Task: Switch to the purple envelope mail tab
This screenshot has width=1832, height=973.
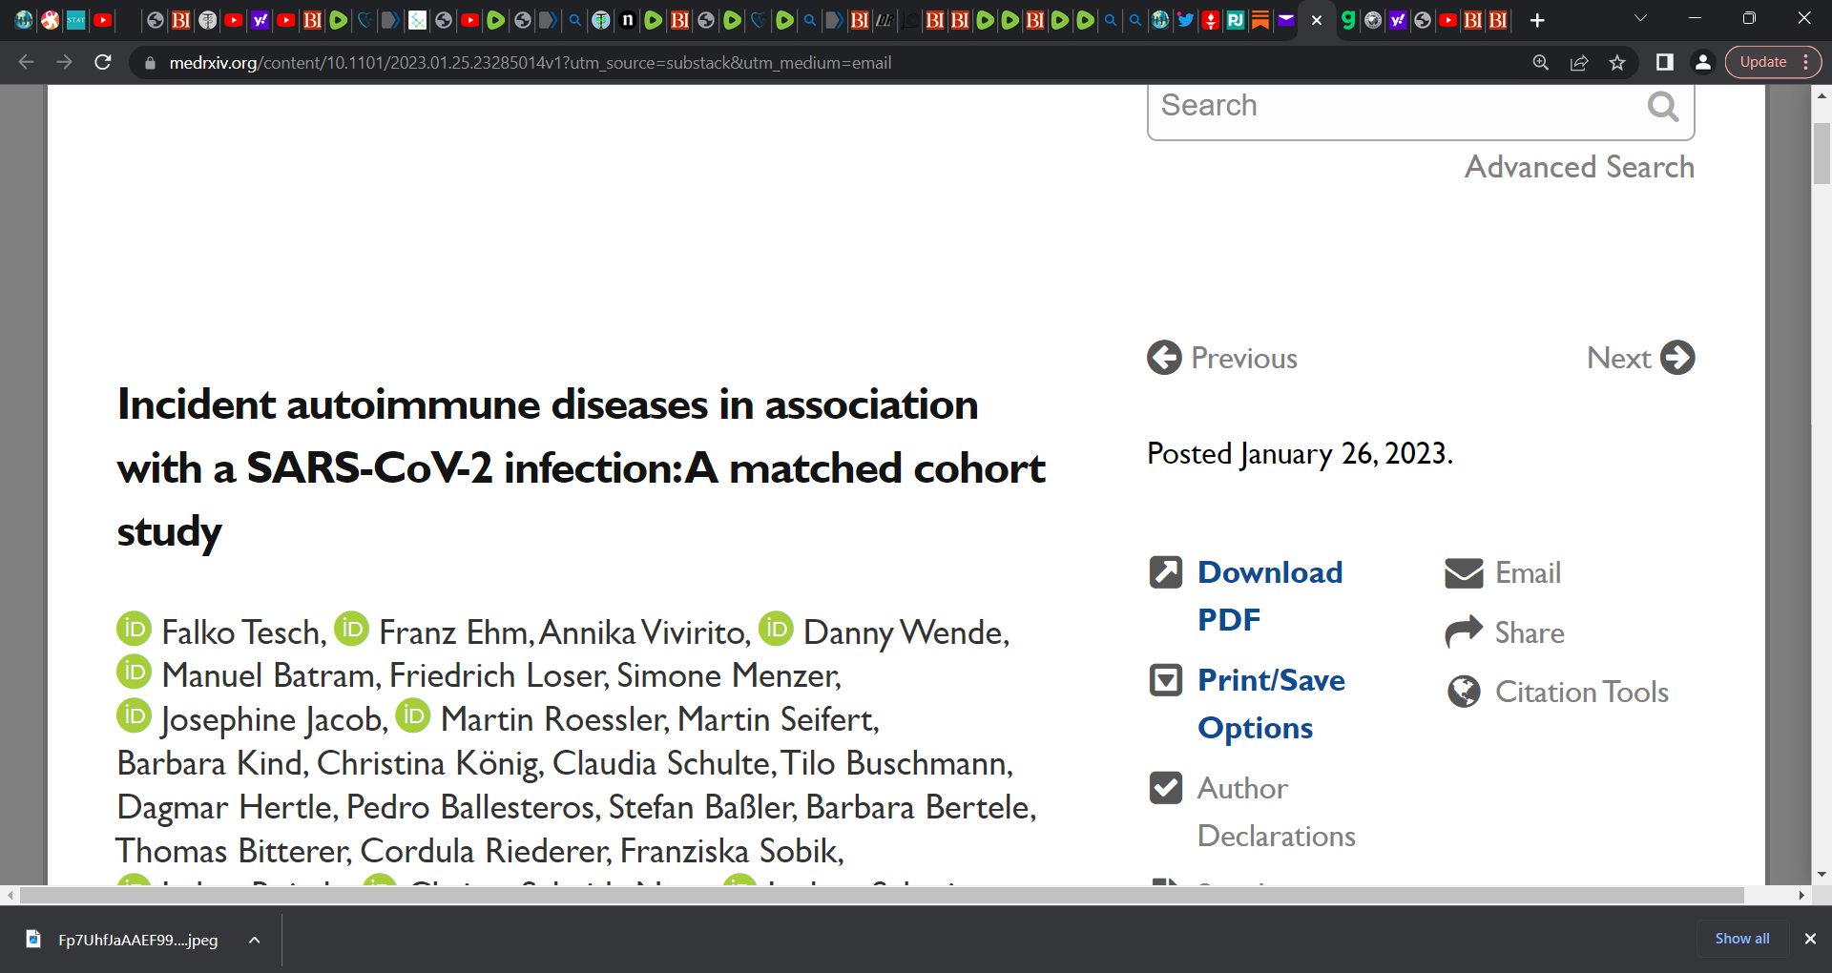Action: 1286,20
